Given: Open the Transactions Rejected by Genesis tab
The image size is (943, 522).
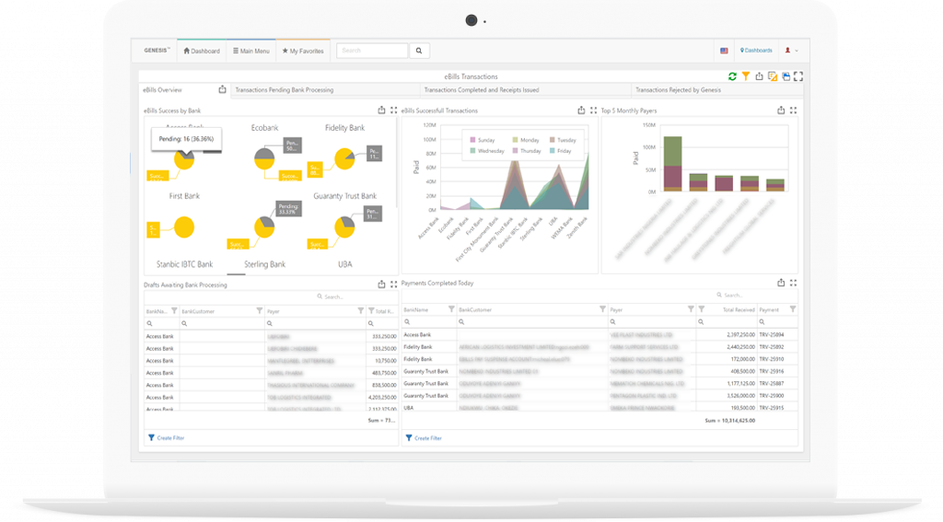Looking at the screenshot, I should [x=678, y=90].
